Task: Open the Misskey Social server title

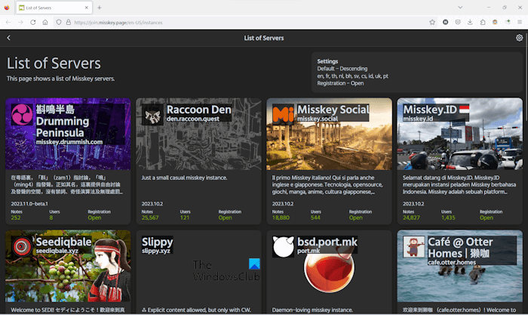Action: coord(333,110)
